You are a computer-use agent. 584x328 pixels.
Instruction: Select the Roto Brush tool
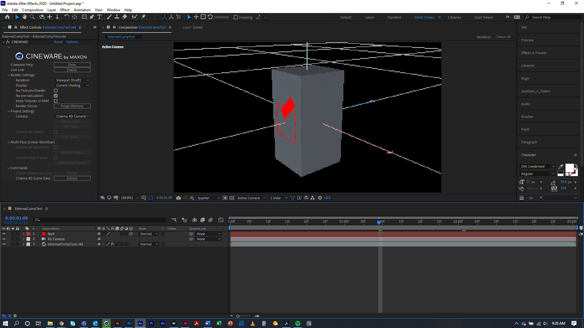pos(134,17)
